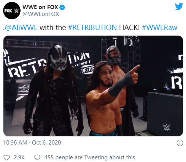Open the #WWERaw hashtag
This screenshot has height=162, width=186.
pos(160,27)
